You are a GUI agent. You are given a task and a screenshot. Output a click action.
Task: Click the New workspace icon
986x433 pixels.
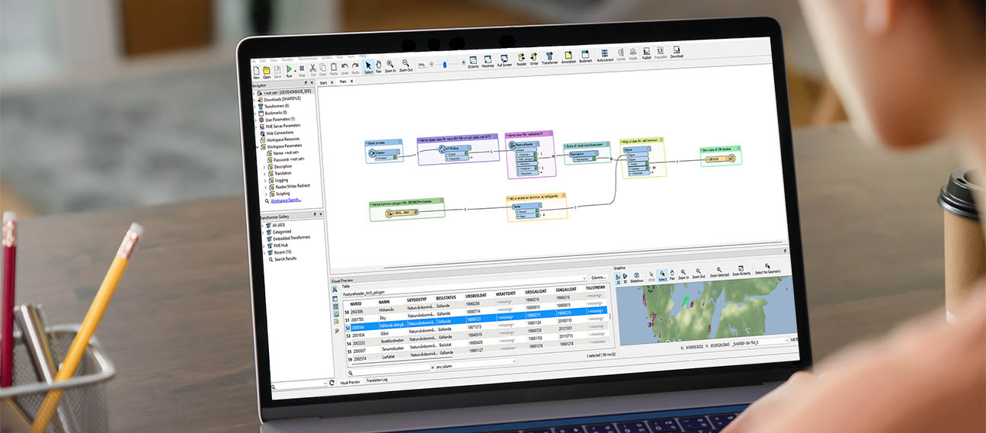click(x=256, y=71)
